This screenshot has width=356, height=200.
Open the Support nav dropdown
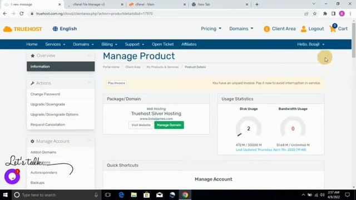click(x=135, y=44)
